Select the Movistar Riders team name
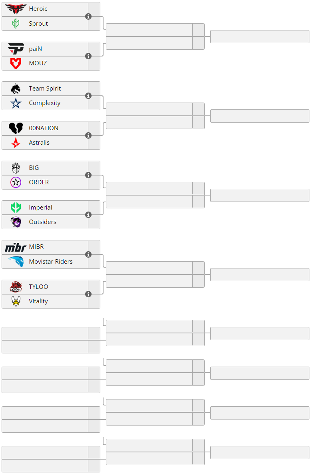 click(51, 262)
